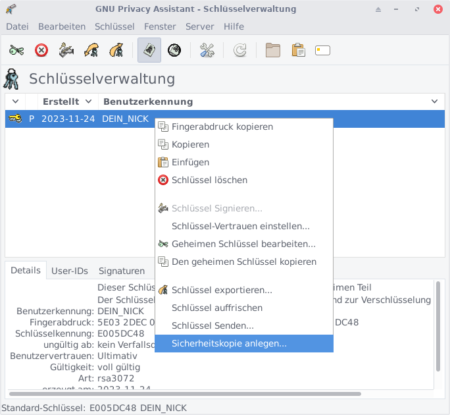Open preferences with the tools icon

pyautogui.click(x=207, y=50)
